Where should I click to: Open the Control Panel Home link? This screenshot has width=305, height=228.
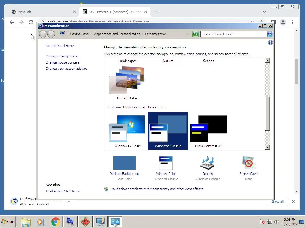60,46
